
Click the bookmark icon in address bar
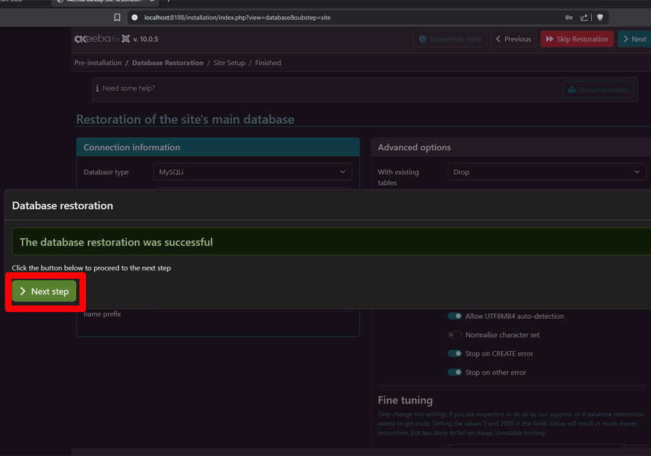[117, 18]
